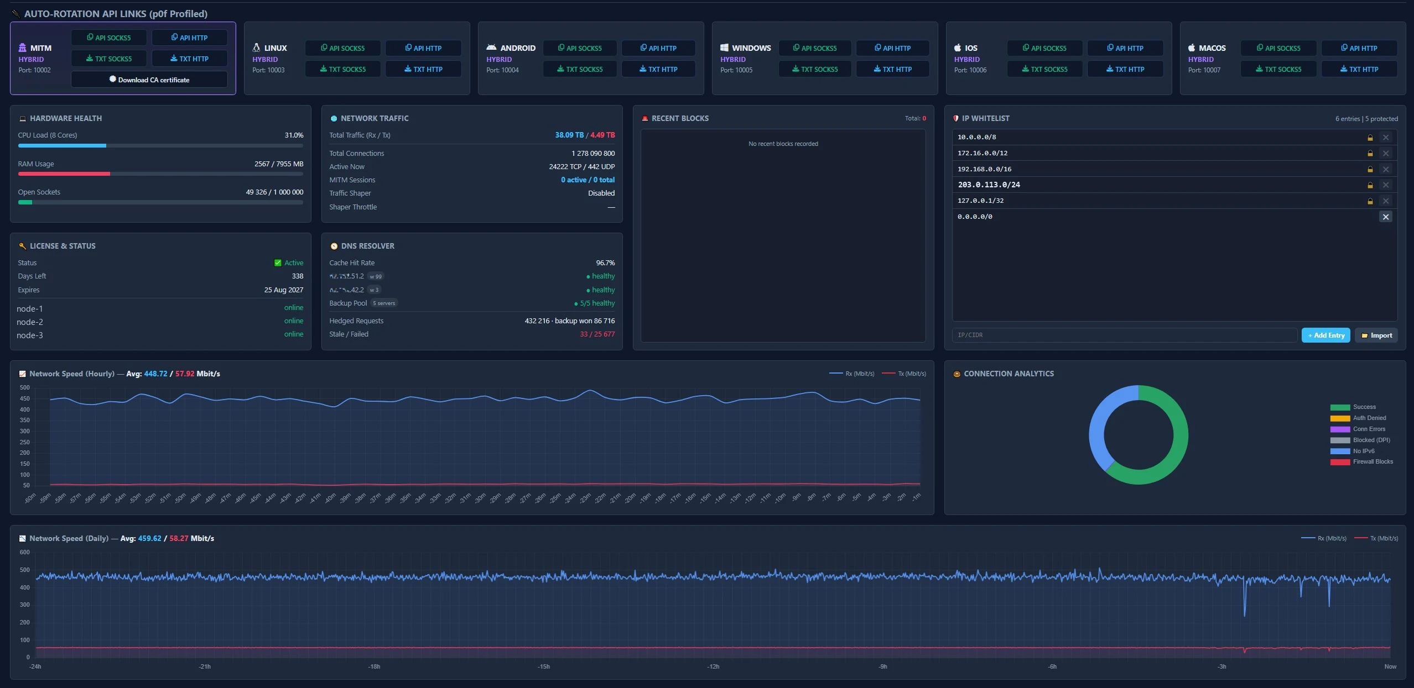The image size is (1414, 688).
Task: Toggle the hourly chart Rx (Mbit/s) legend
Action: tap(852, 374)
